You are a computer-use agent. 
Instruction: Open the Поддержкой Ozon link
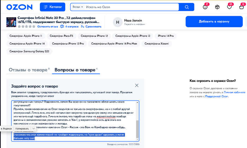[216, 96]
